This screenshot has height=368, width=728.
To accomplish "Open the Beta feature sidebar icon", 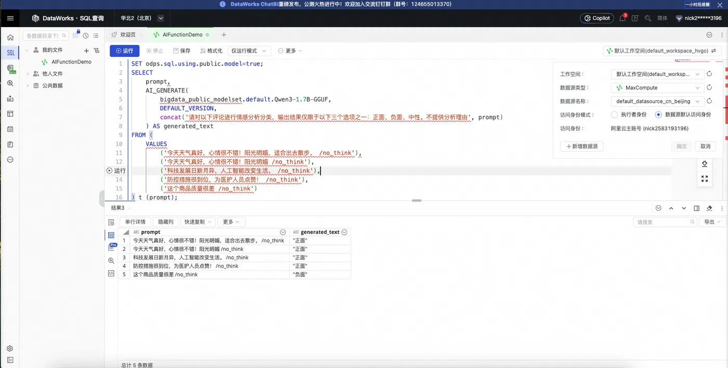I will click(x=10, y=68).
